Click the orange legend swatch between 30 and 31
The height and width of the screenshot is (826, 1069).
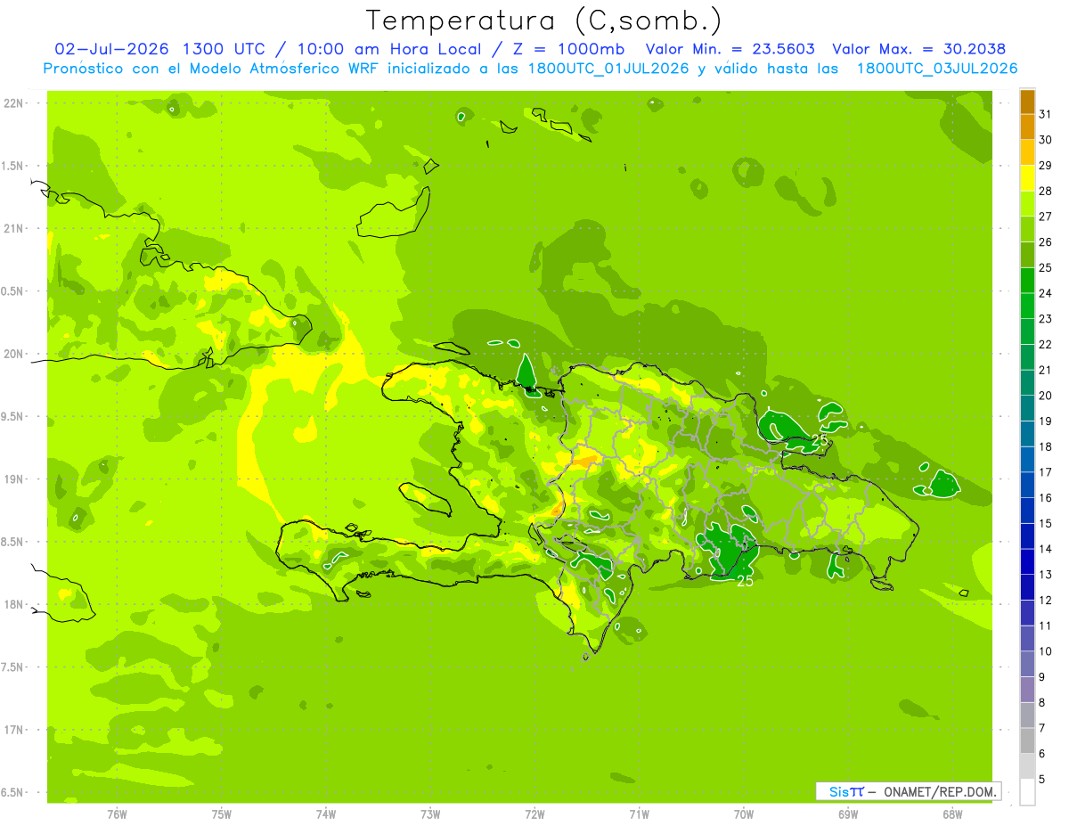pos(1027,127)
